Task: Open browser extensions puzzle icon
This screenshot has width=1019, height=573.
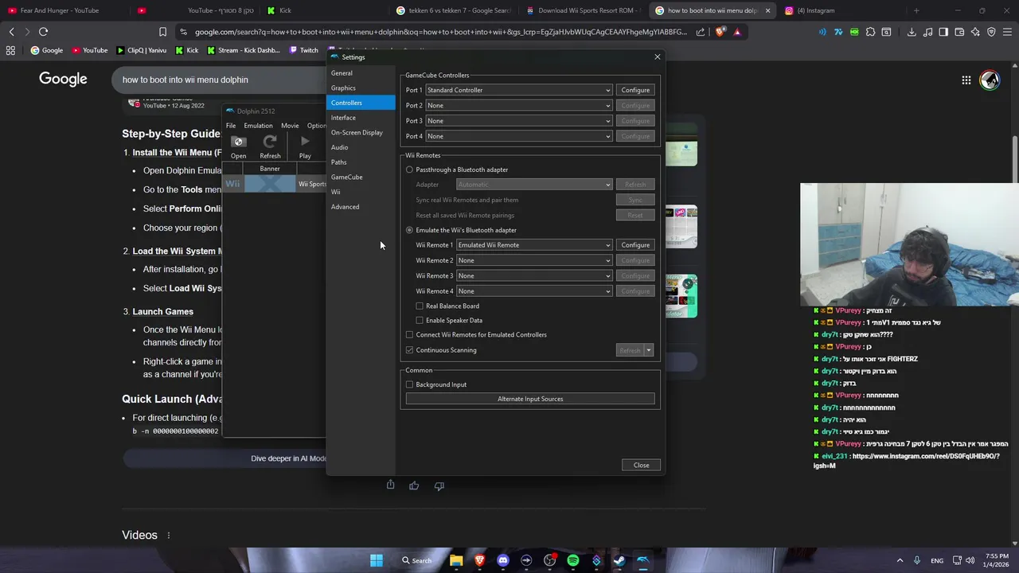Action: pyautogui.click(x=870, y=32)
